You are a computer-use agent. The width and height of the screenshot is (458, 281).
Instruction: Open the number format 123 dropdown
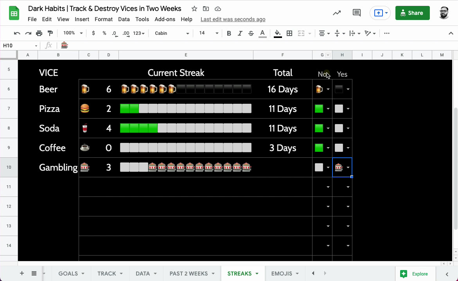[139, 33]
